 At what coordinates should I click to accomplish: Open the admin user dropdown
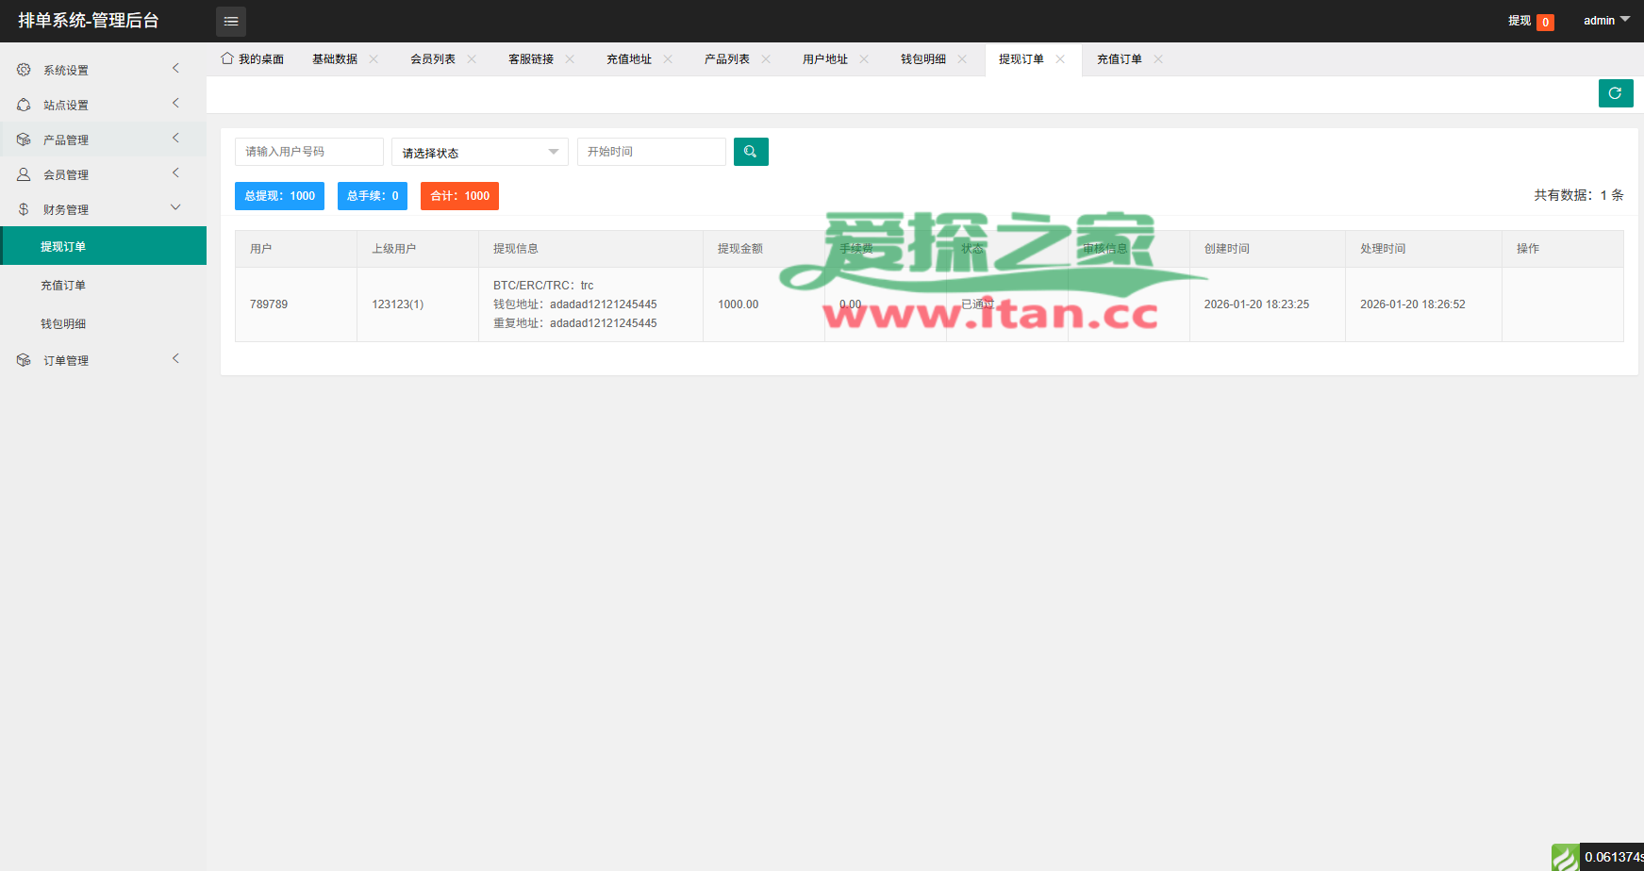pos(1605,21)
